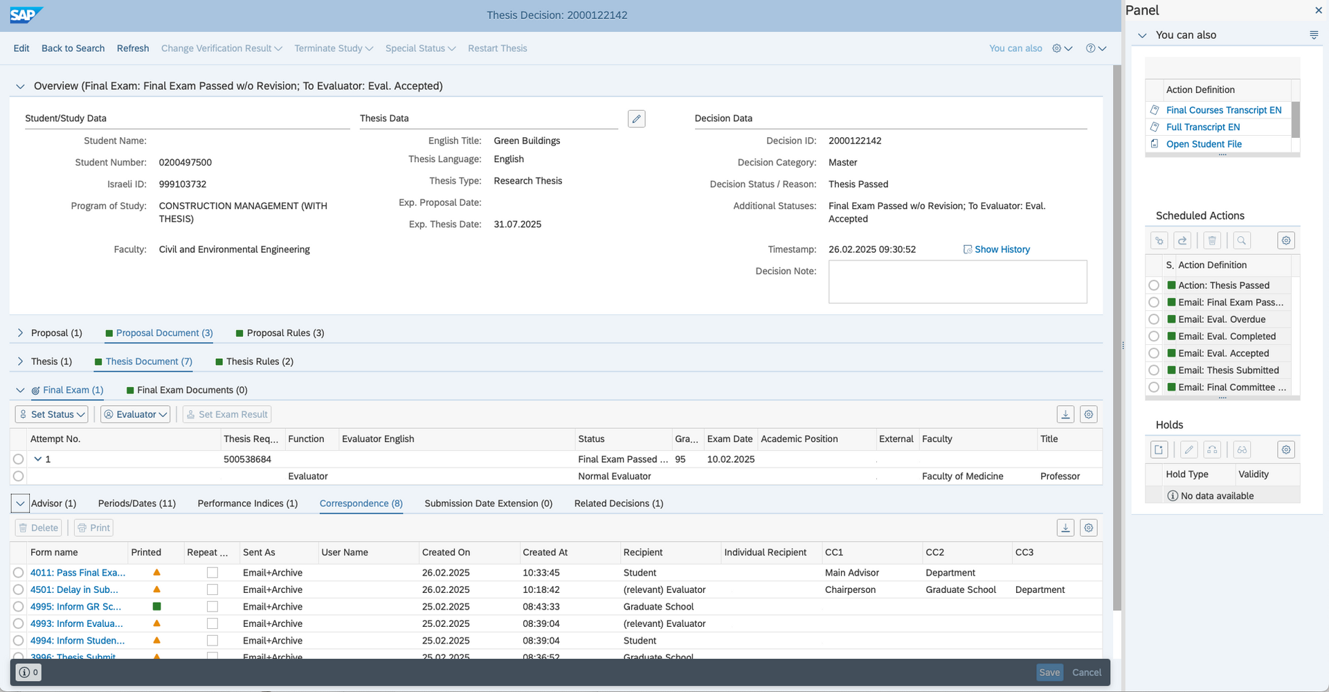Open the Set Status dropdown

52,414
